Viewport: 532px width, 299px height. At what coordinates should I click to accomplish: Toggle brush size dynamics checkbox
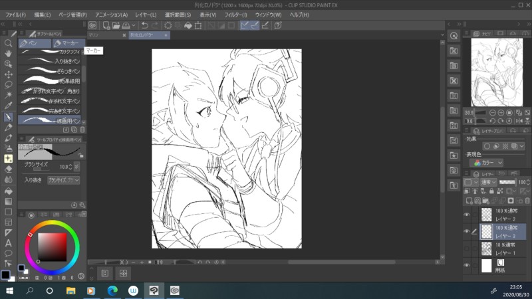coord(76,167)
